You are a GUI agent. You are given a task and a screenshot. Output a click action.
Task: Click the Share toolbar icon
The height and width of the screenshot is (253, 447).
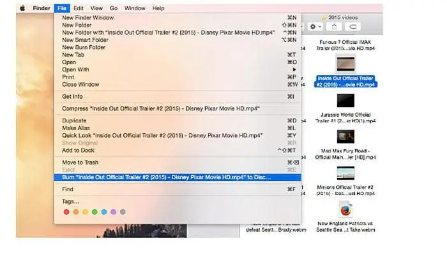[x=334, y=27]
